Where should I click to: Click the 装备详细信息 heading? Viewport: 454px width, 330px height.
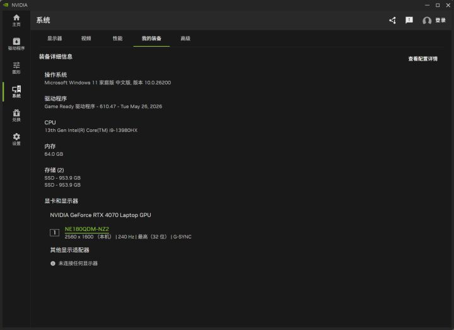[55, 57]
